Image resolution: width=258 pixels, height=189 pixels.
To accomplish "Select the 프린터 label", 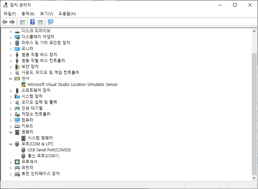I will 27,168.
